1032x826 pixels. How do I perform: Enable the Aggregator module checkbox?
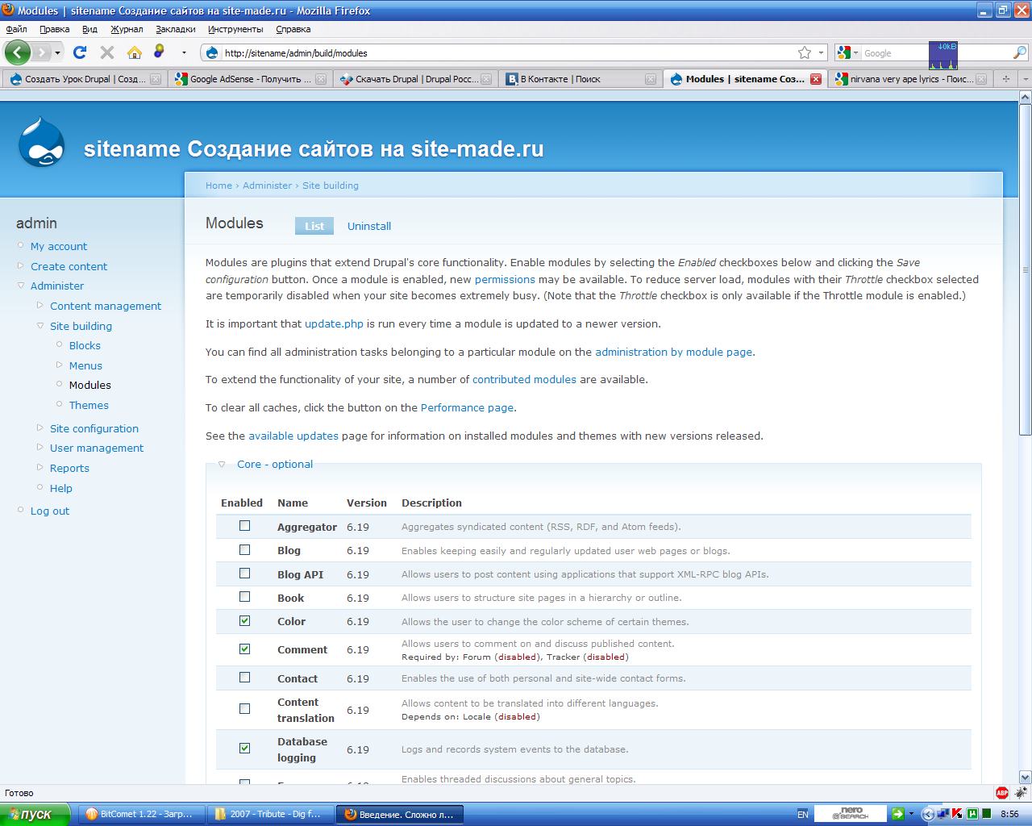[x=244, y=526]
